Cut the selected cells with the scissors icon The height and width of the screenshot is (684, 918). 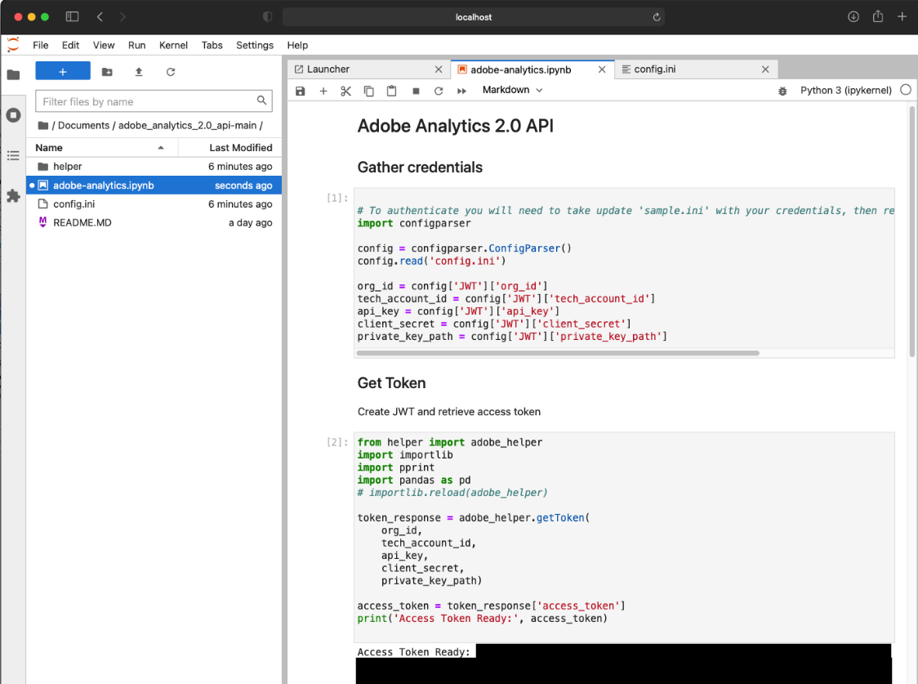point(345,90)
